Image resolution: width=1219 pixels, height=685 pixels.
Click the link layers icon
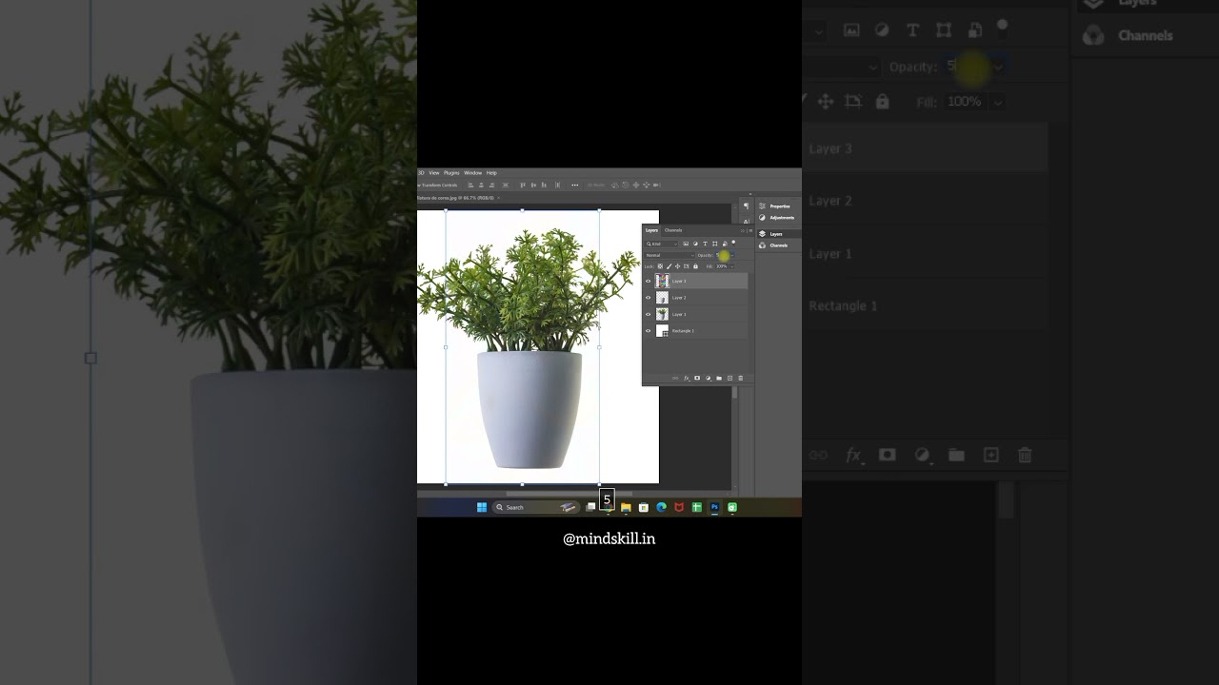[675, 378]
